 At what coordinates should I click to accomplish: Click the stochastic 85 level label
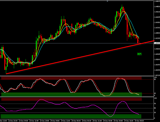pos(155,79)
